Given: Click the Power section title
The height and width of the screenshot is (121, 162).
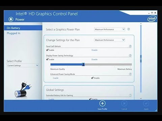Looking at the screenshot, I should [20, 19].
